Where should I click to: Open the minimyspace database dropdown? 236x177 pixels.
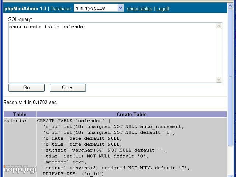[98, 8]
